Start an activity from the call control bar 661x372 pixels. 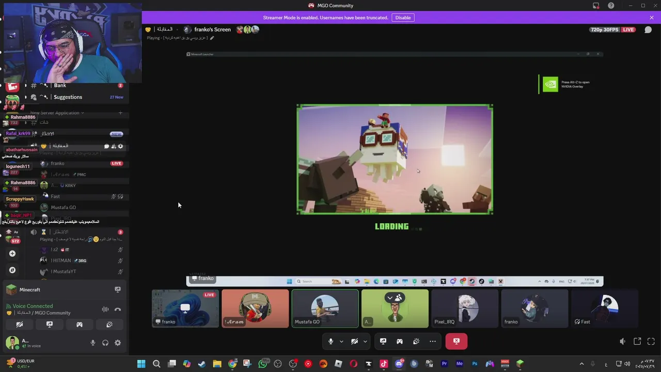pos(400,342)
